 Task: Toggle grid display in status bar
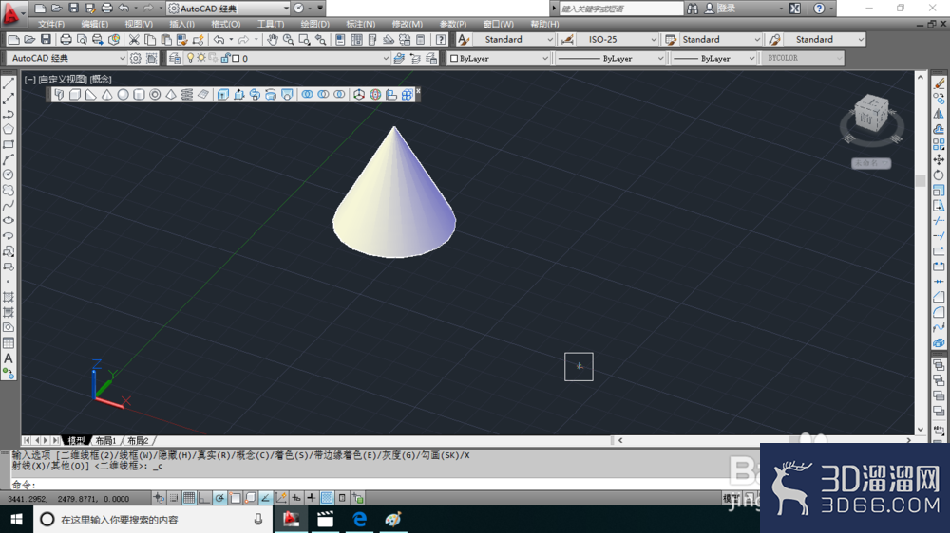coord(189,498)
